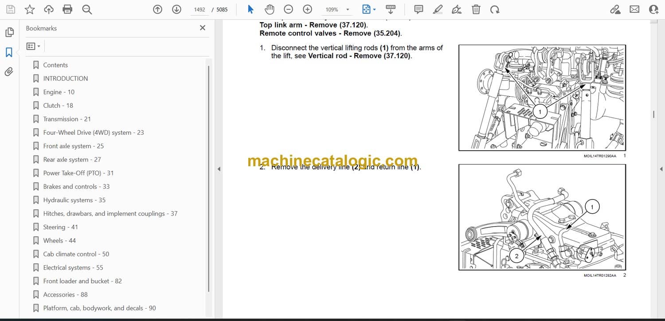
Task: Jump to Hydraulic systems - 35 bookmark
Action: (74, 200)
